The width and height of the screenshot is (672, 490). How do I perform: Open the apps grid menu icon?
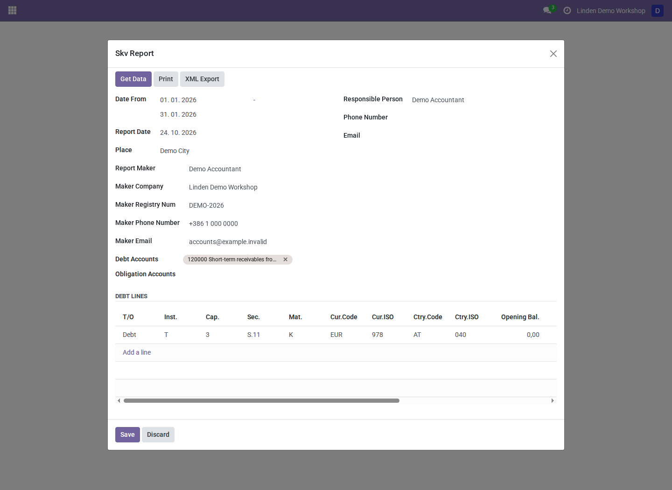(13, 10)
